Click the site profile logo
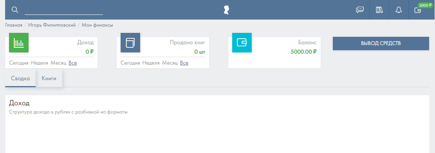The width and height of the screenshot is (435, 153). [x=226, y=10]
